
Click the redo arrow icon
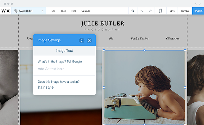(x=150, y=11)
